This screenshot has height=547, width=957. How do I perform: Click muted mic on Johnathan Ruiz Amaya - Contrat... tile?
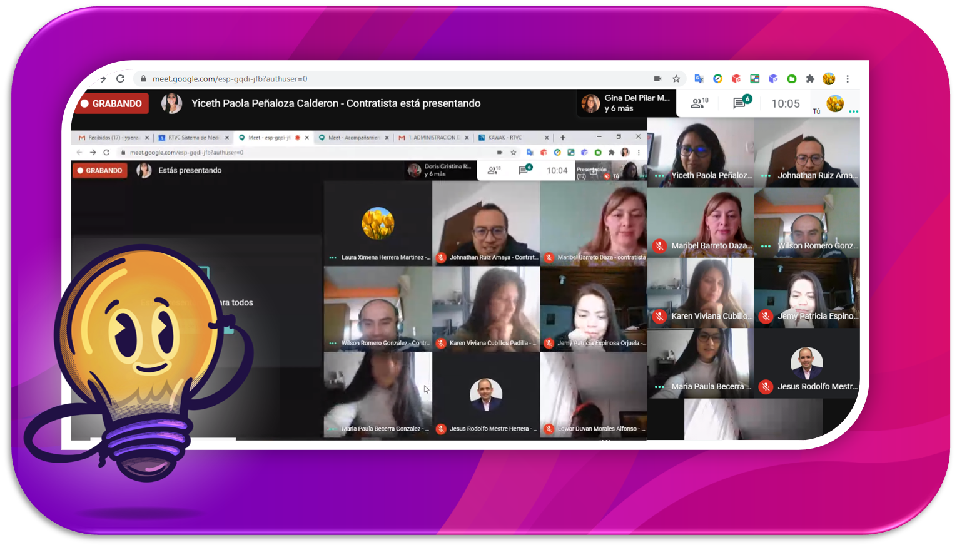click(441, 257)
